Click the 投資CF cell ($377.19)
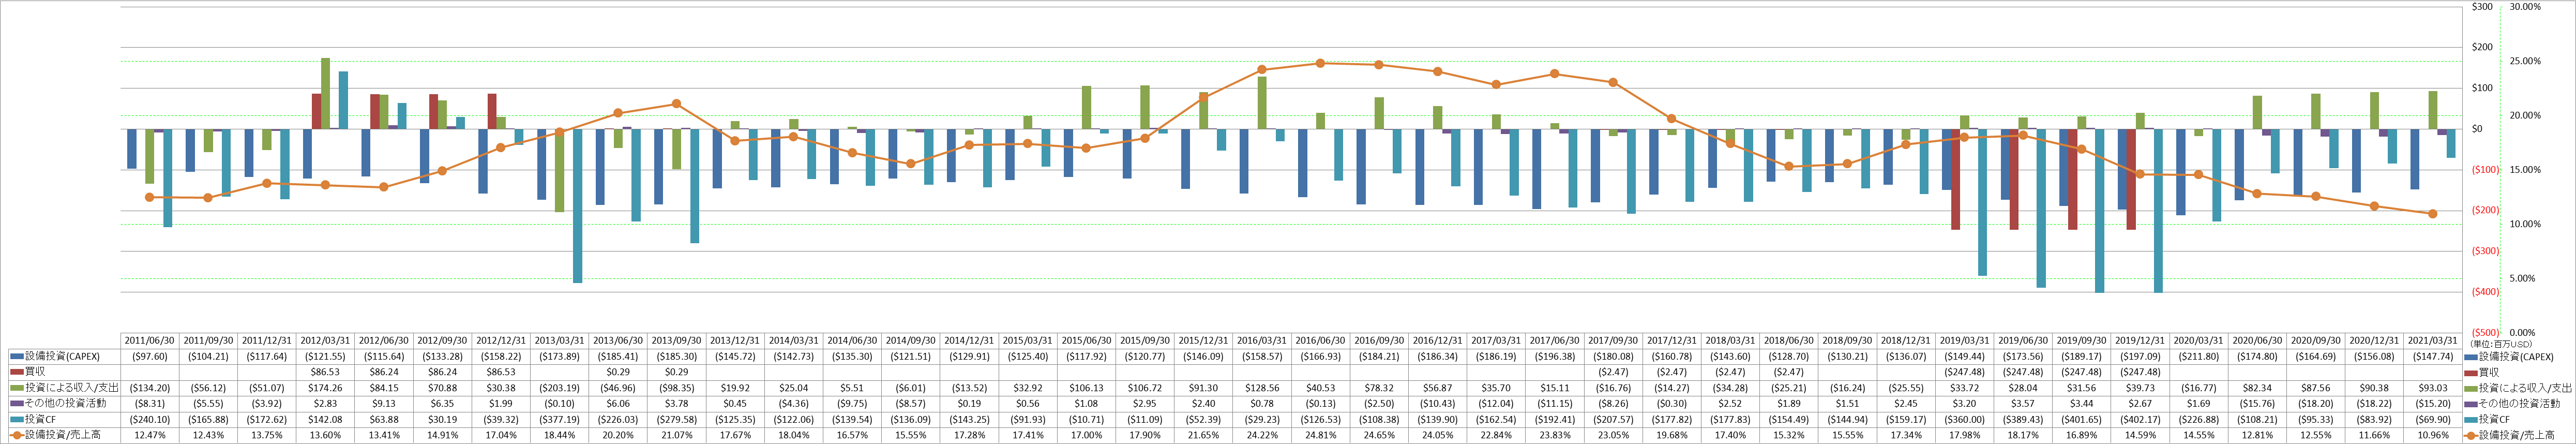Screen dimensions: 2576x444 pyautogui.click(x=560, y=420)
